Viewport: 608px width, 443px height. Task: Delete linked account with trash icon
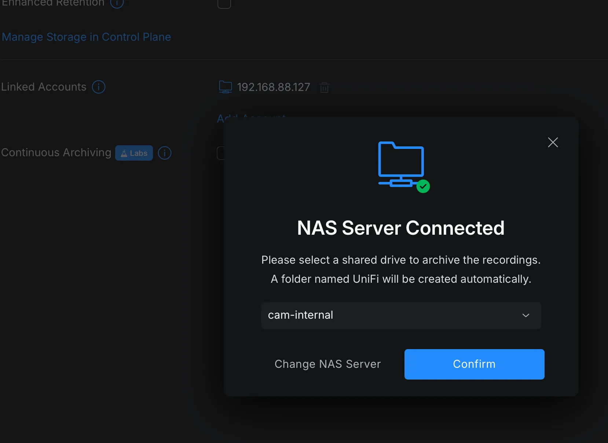(x=324, y=88)
